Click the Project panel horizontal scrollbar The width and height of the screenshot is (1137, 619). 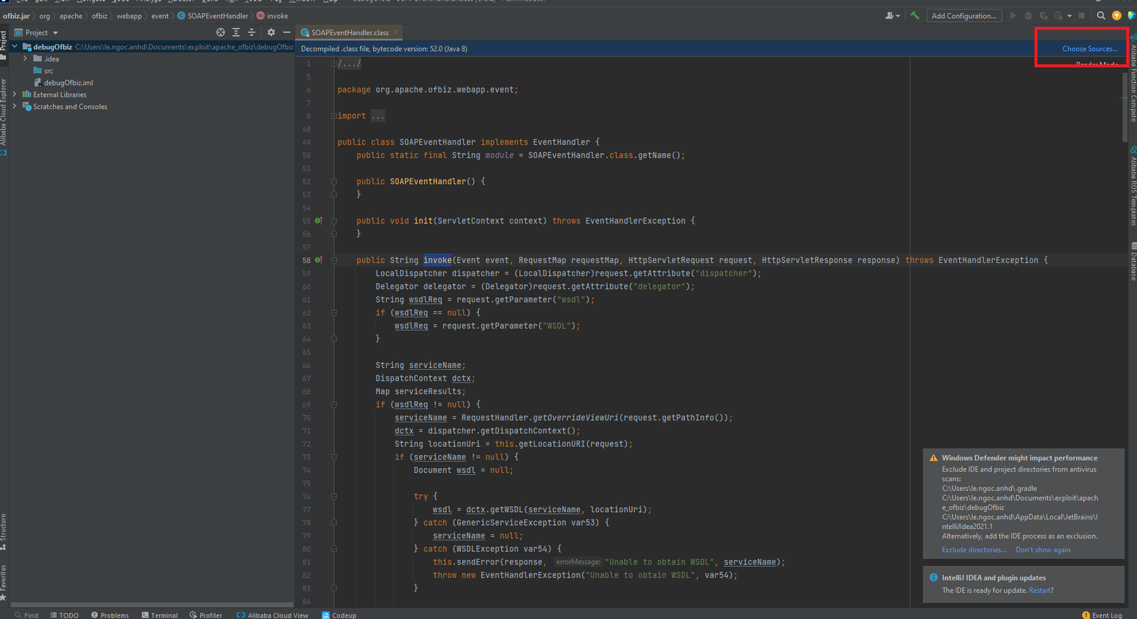(152, 605)
